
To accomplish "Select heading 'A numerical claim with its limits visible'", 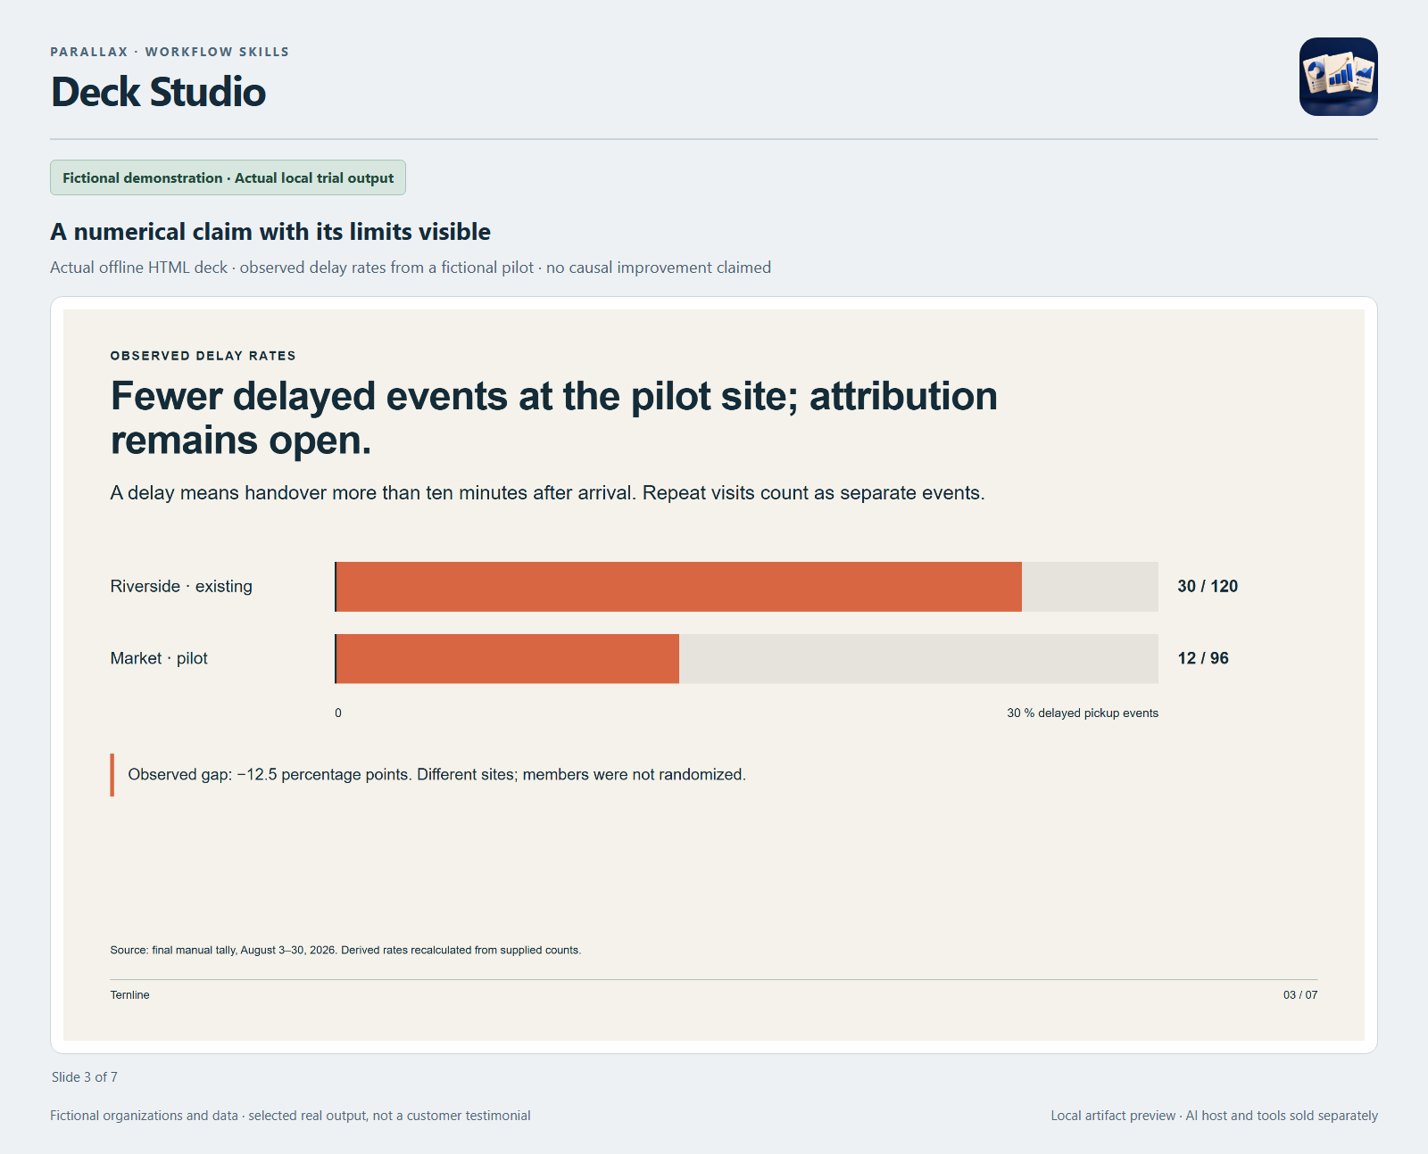I will (270, 232).
